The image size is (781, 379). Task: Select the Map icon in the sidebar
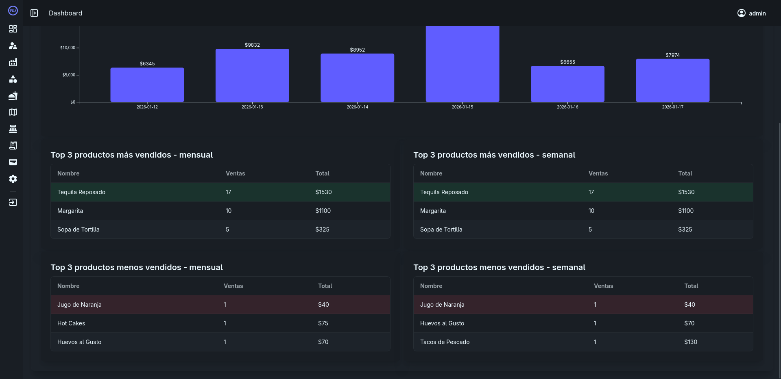tap(13, 112)
